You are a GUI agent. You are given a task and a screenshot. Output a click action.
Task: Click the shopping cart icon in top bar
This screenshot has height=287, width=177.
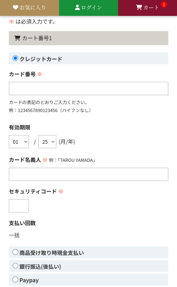pos(139,8)
